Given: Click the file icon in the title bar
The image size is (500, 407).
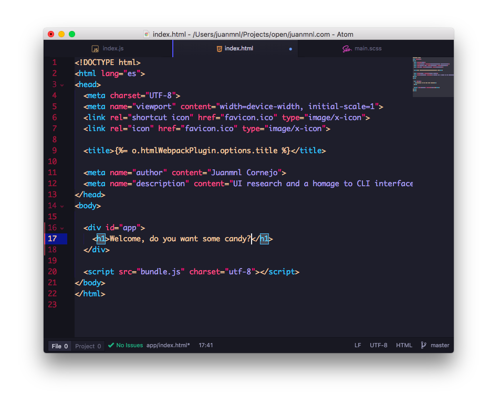Looking at the screenshot, I should coord(147,34).
